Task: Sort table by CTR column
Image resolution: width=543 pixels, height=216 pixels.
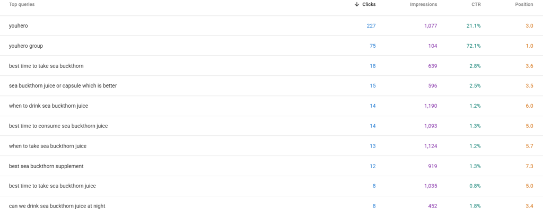Action: point(476,4)
